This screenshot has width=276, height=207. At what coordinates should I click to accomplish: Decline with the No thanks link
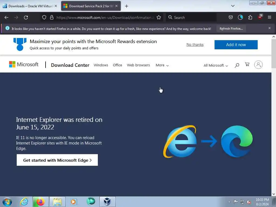click(x=195, y=44)
